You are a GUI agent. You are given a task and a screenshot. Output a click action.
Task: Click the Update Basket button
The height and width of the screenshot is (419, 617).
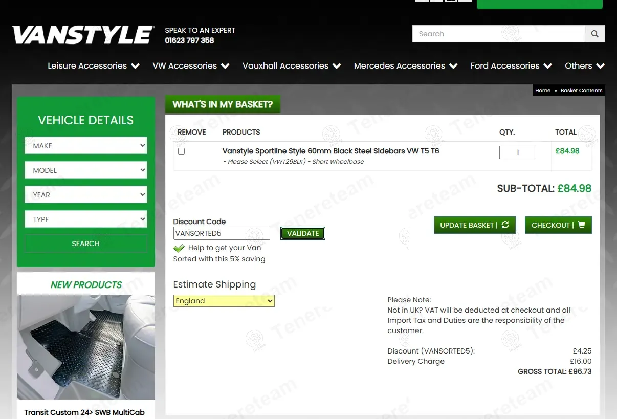(474, 225)
